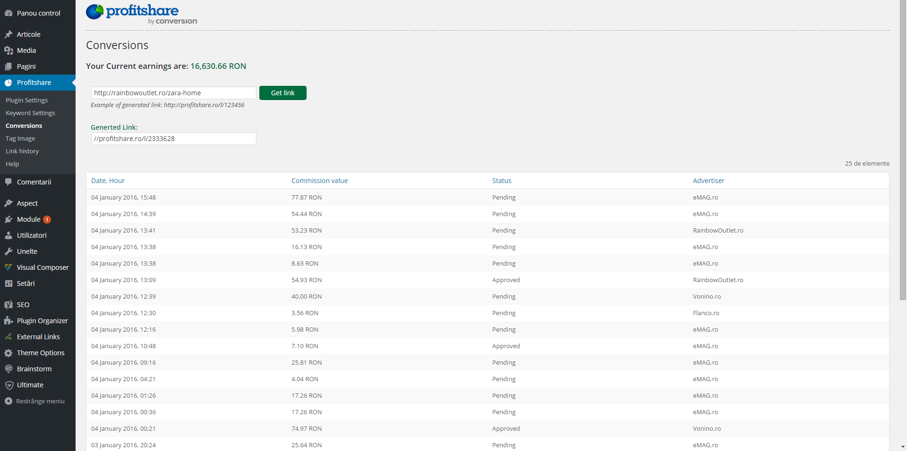Click the 25.81 RON commission cell
This screenshot has height=451, width=907.
click(x=307, y=363)
